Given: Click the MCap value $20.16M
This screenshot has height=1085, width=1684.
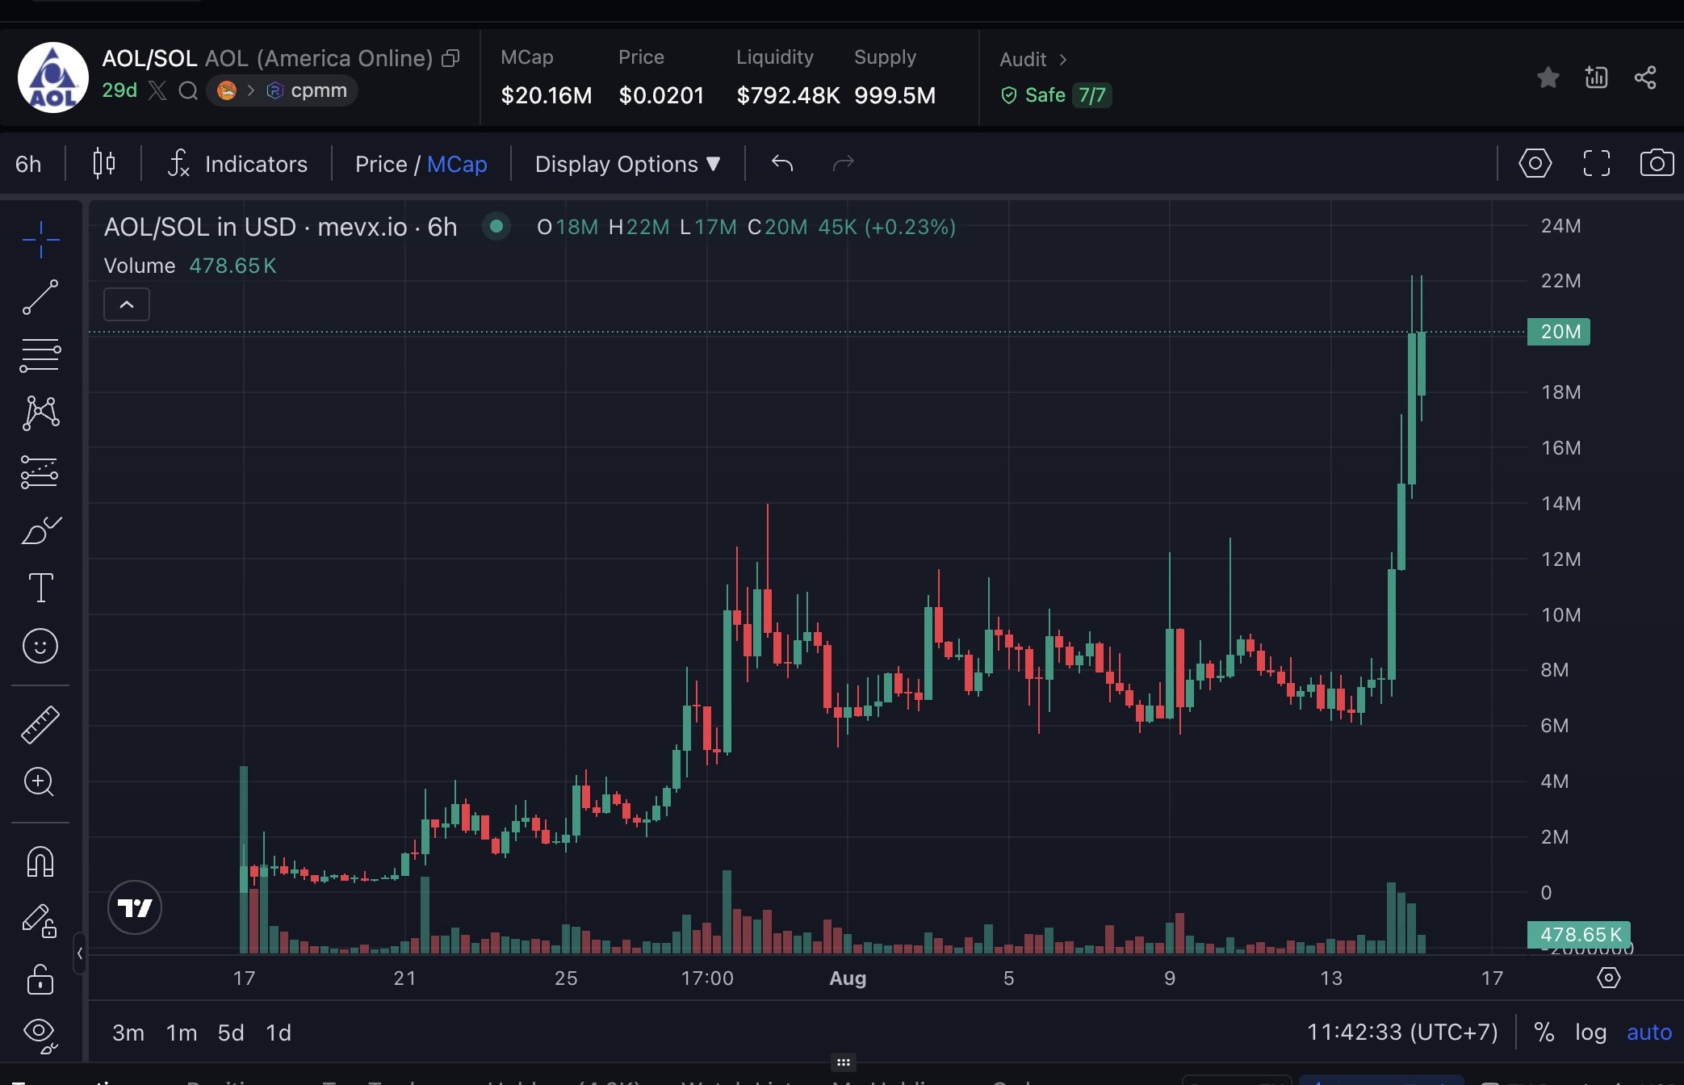Looking at the screenshot, I should (547, 95).
